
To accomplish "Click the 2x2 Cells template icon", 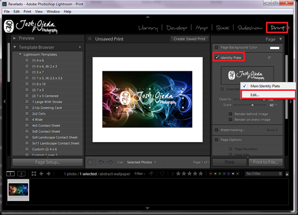I will pyautogui.click(x=27, y=113).
